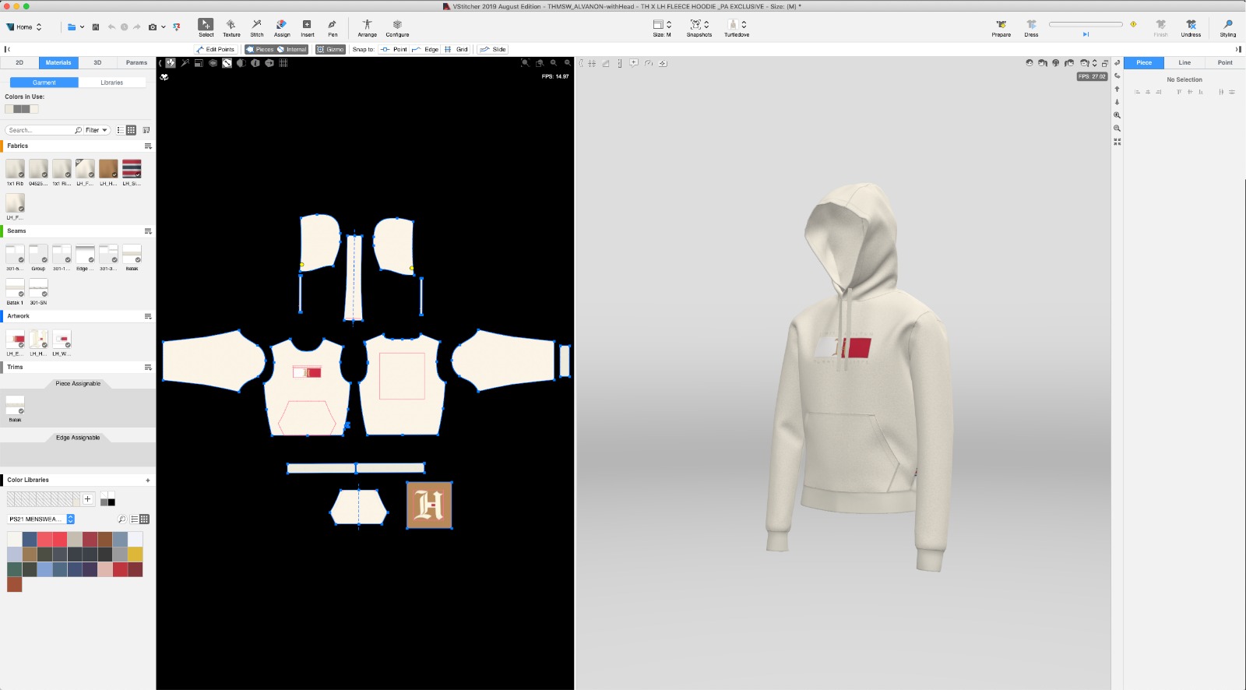This screenshot has width=1246, height=690.
Task: Click the Undress icon
Action: point(1190,27)
